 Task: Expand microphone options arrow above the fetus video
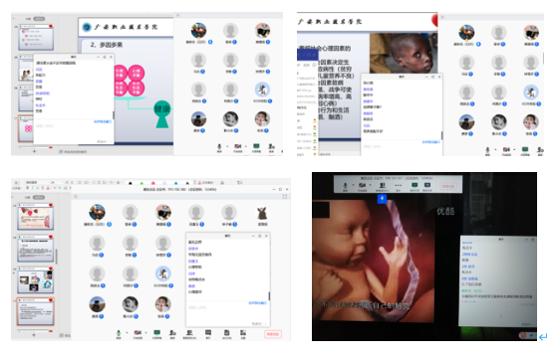coord(353,185)
